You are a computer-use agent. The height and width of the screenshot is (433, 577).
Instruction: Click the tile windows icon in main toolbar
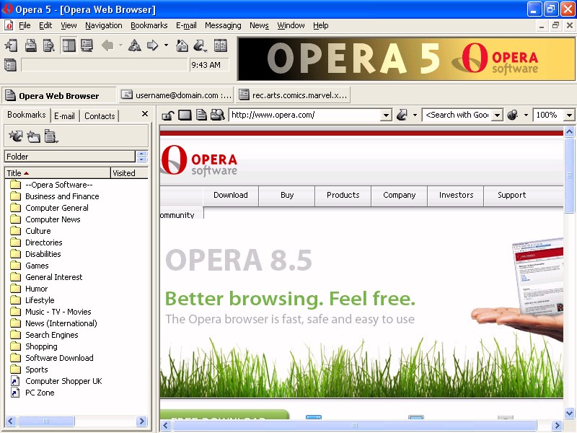[221, 45]
